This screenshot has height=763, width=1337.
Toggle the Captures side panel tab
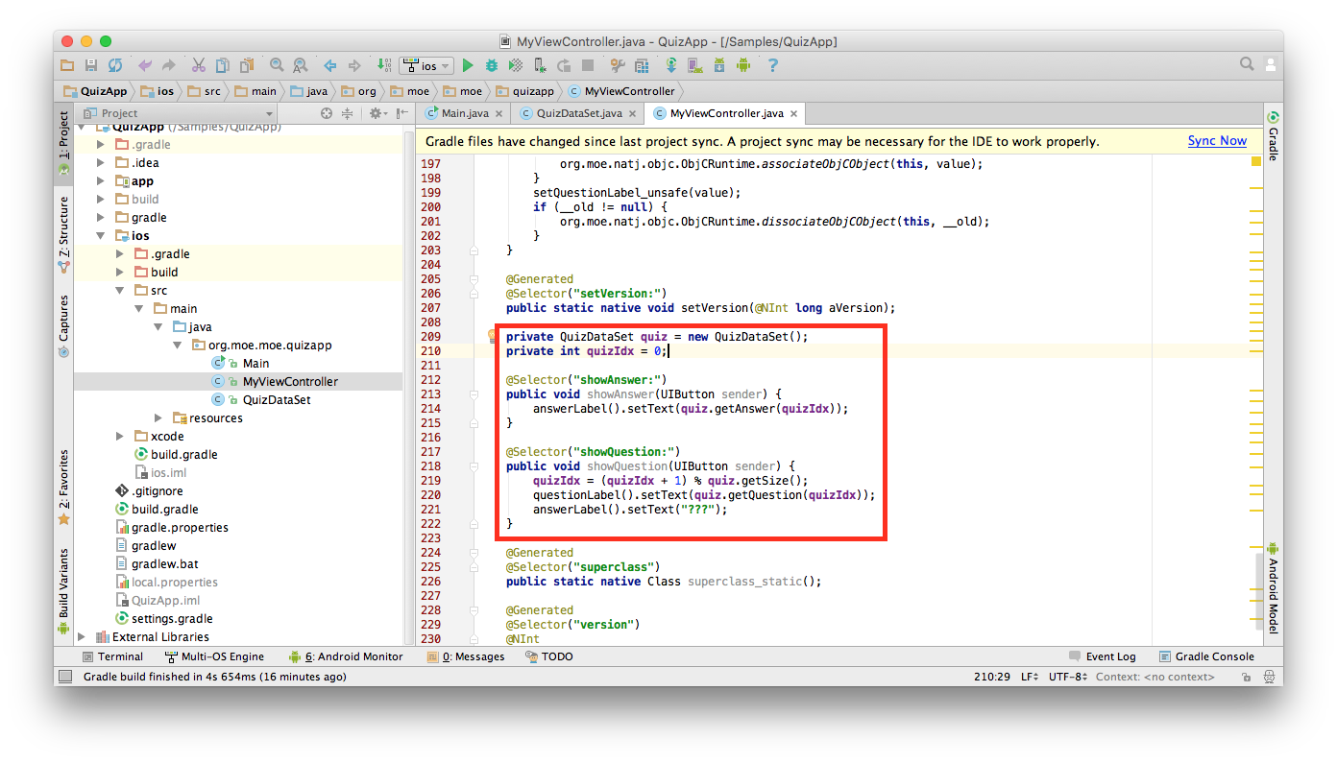pos(63,326)
